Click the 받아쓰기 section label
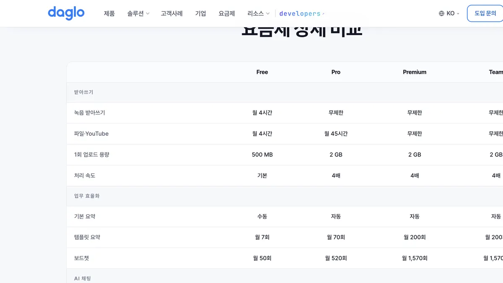503x283 pixels. 83,92
